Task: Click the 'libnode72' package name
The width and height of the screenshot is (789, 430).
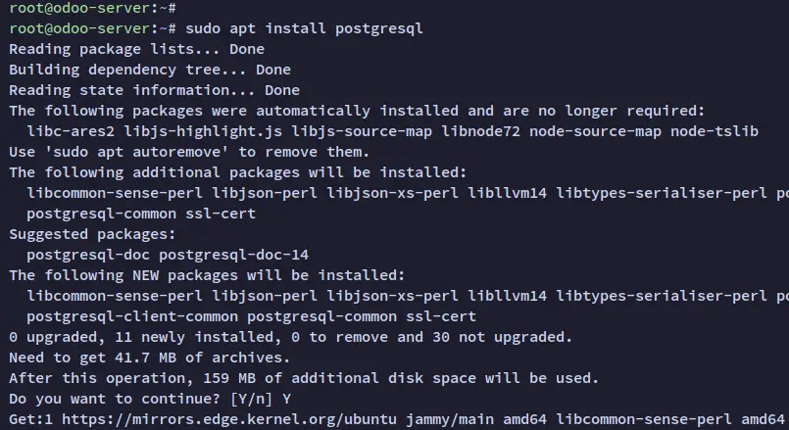Action: click(x=480, y=132)
